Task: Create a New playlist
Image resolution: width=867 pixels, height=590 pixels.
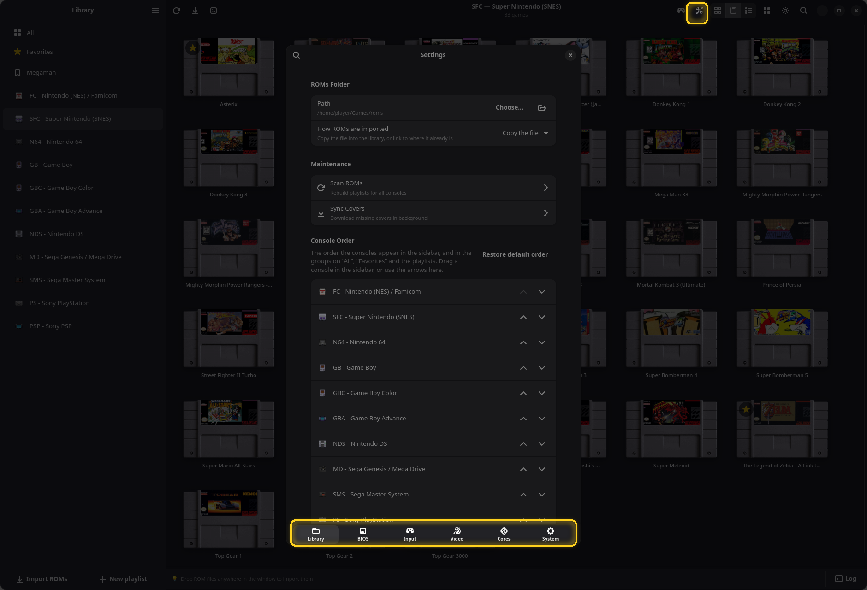Action: 123,579
